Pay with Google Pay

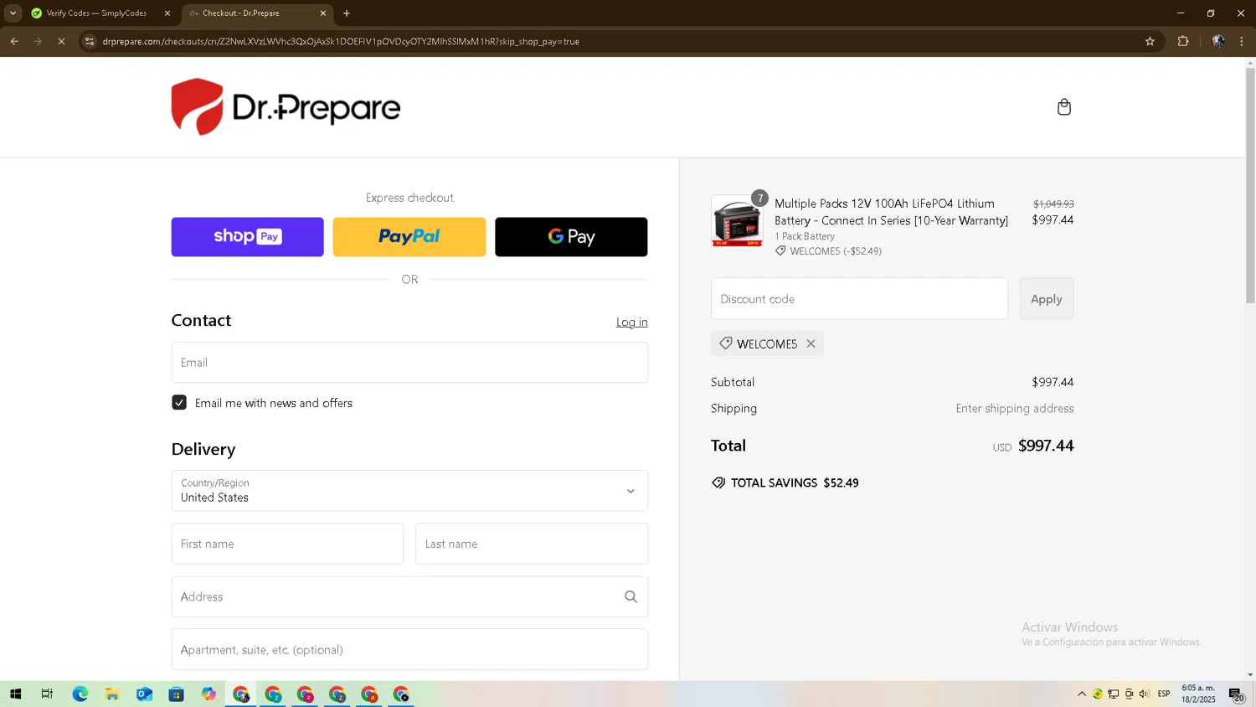(x=571, y=237)
